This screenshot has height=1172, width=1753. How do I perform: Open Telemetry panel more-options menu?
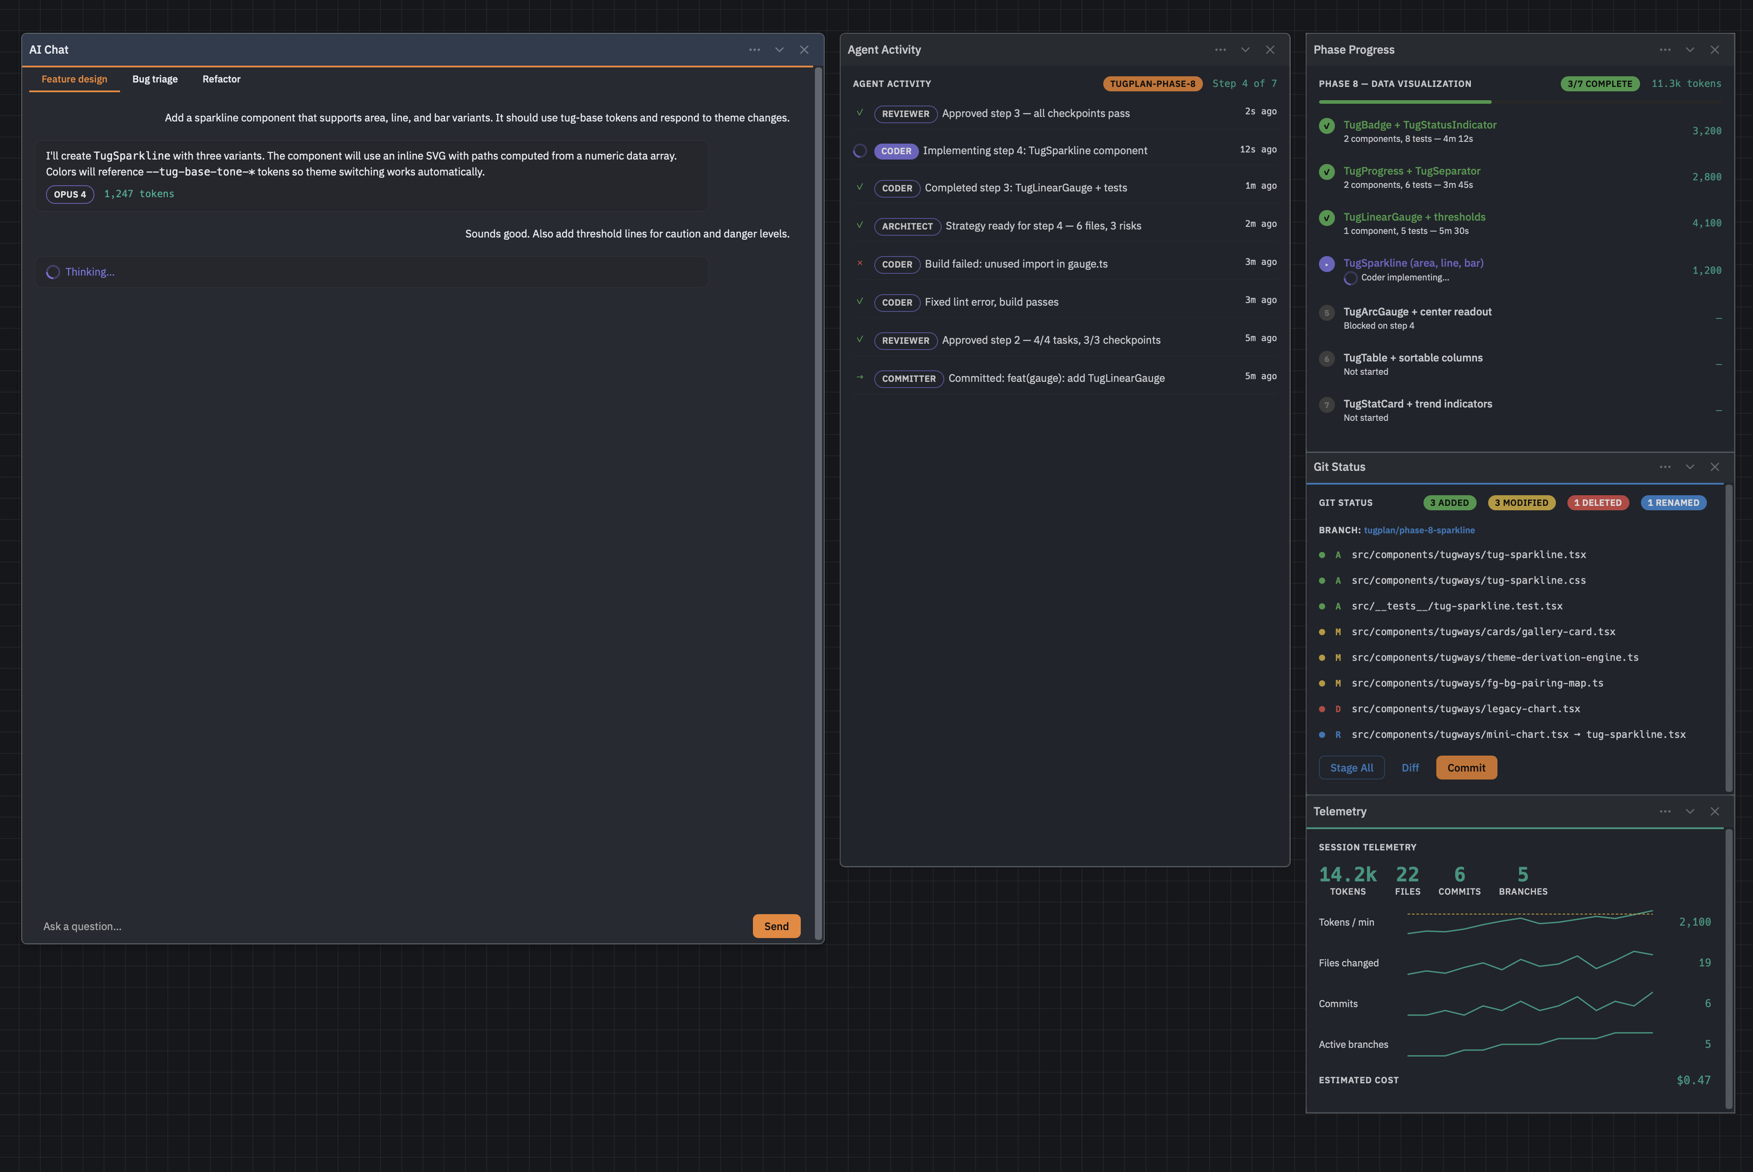coord(1665,812)
